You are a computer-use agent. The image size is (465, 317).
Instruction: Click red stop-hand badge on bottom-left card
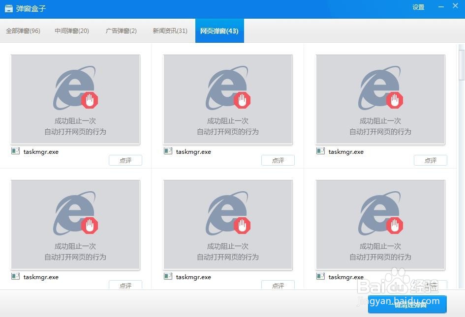coord(90,226)
